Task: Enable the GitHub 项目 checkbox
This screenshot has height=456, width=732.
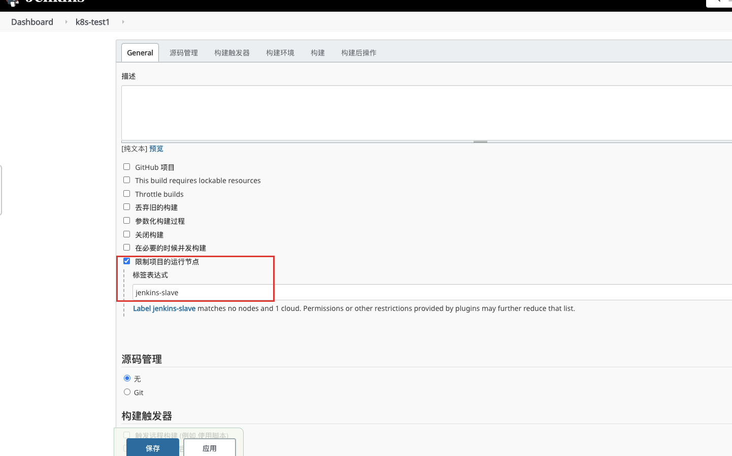Action: point(126,167)
